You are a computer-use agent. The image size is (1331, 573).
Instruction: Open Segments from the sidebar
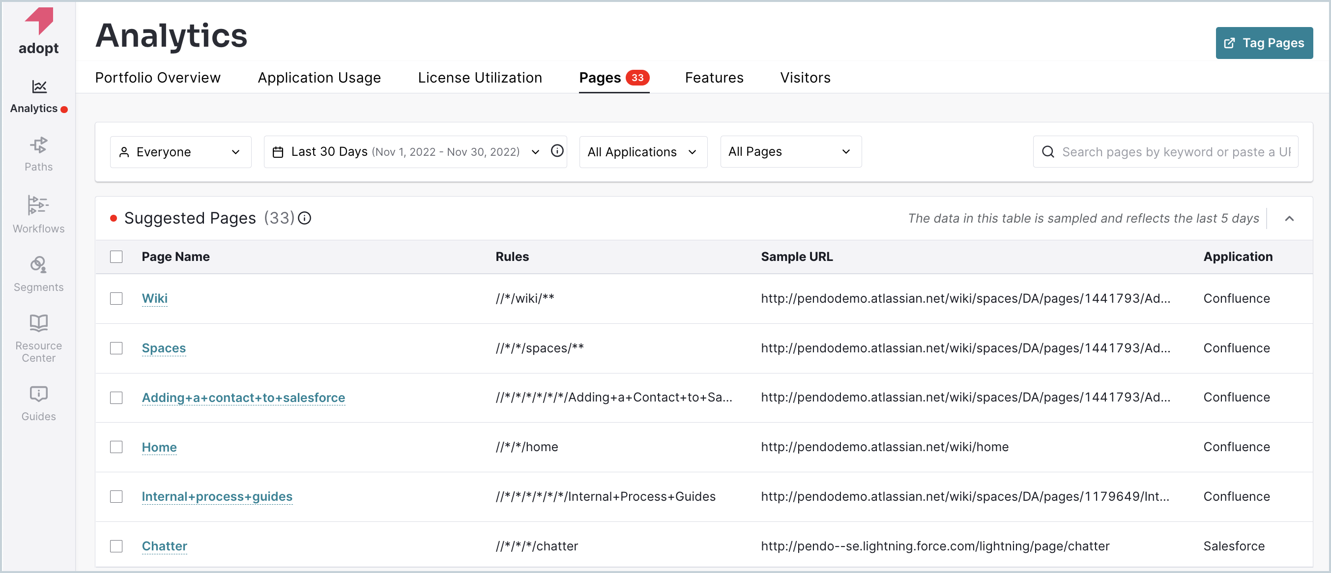click(39, 274)
